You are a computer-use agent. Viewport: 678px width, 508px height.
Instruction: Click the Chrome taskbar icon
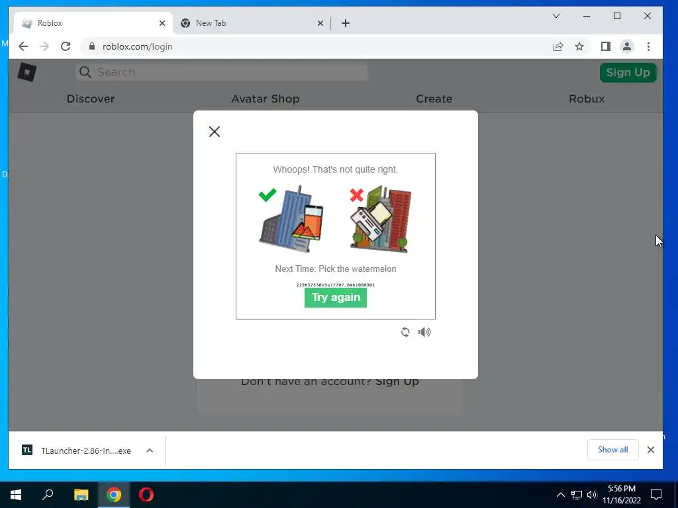[x=114, y=495]
